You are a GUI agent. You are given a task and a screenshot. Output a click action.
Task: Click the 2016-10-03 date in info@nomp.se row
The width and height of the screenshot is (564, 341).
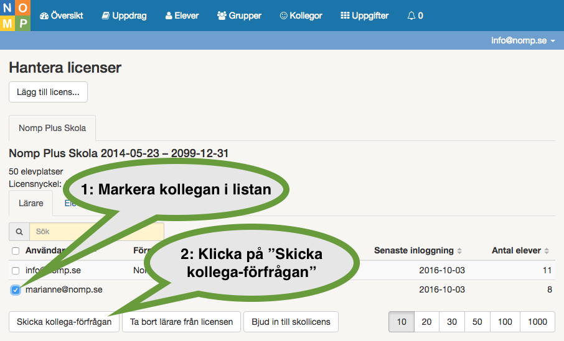(442, 270)
